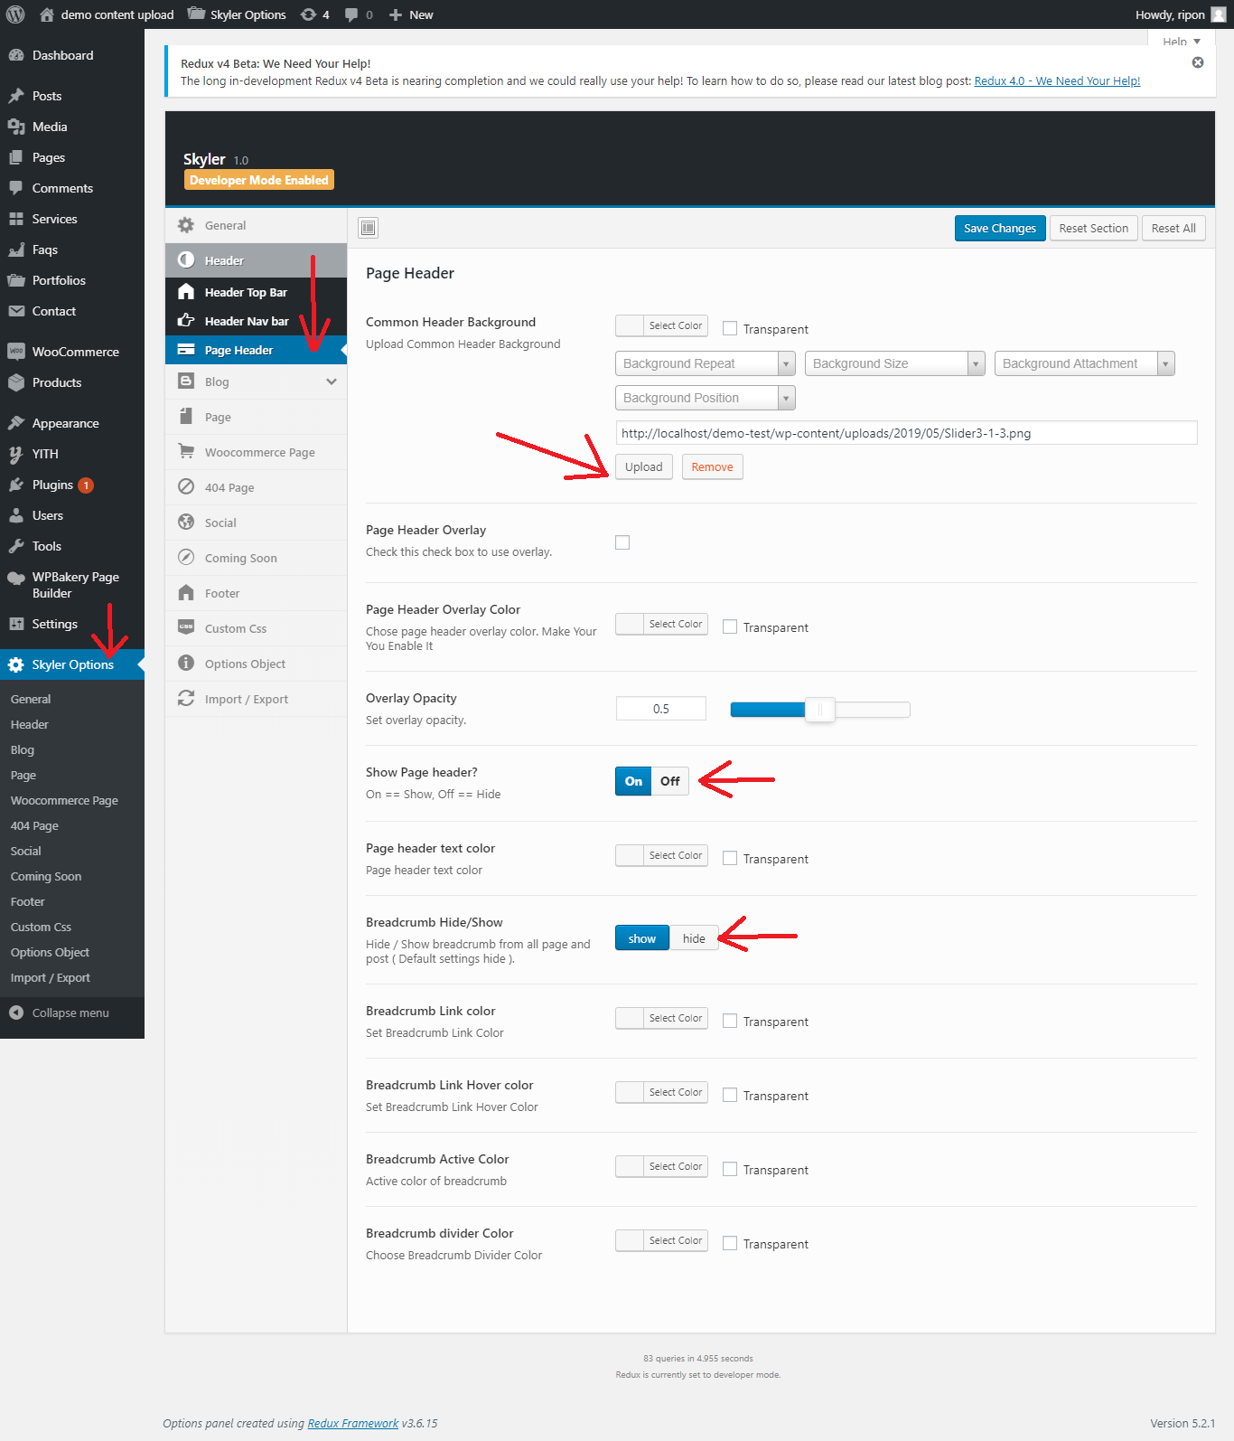This screenshot has height=1441, width=1234.
Task: Click the General gear icon in options panel
Action: tap(186, 225)
